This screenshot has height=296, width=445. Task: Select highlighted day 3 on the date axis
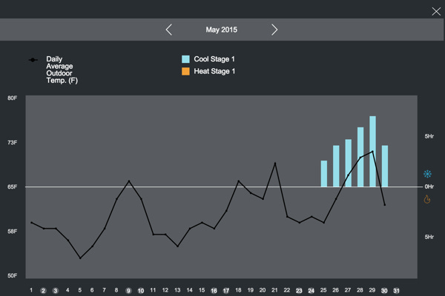pyautogui.click(x=56, y=291)
